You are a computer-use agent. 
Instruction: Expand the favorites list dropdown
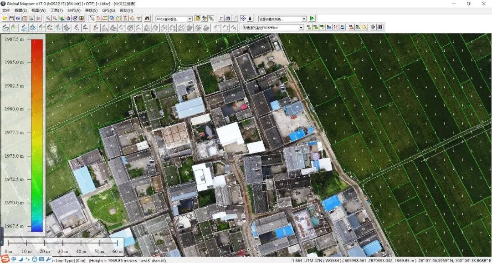pos(304,19)
